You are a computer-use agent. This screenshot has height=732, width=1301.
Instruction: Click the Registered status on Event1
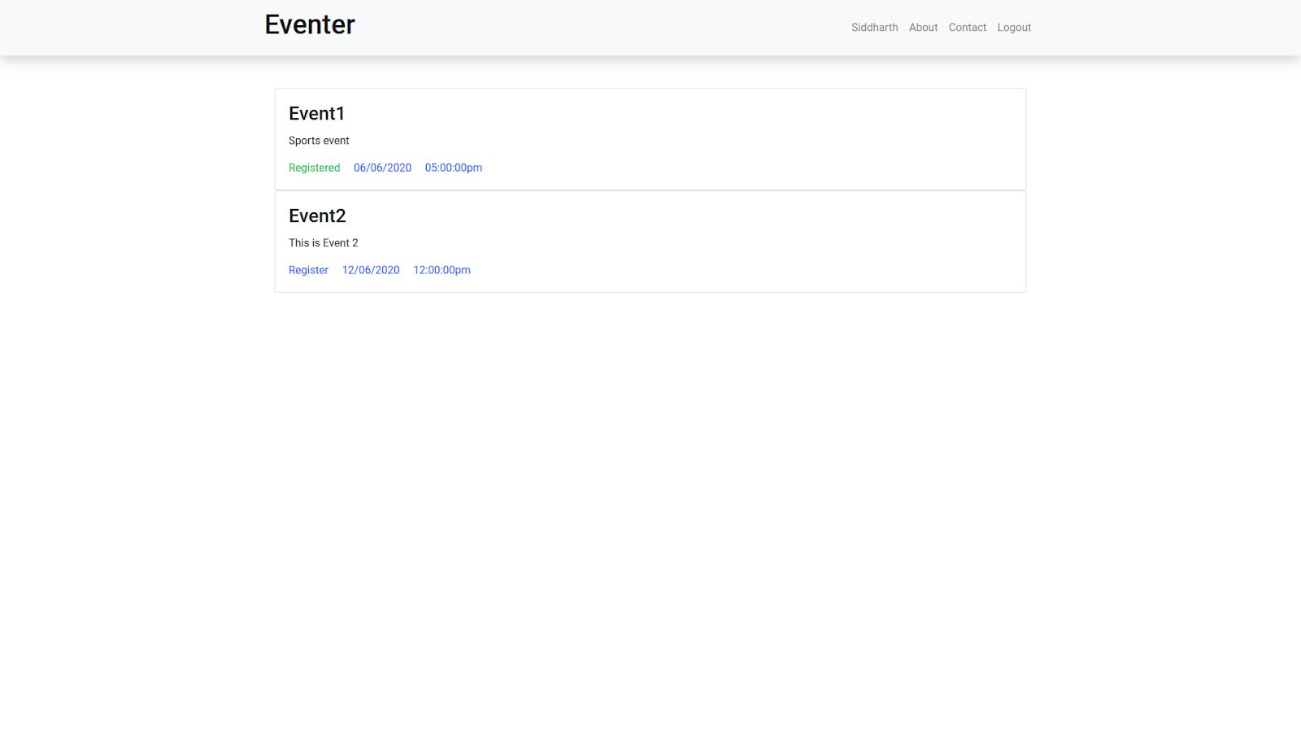(x=314, y=168)
